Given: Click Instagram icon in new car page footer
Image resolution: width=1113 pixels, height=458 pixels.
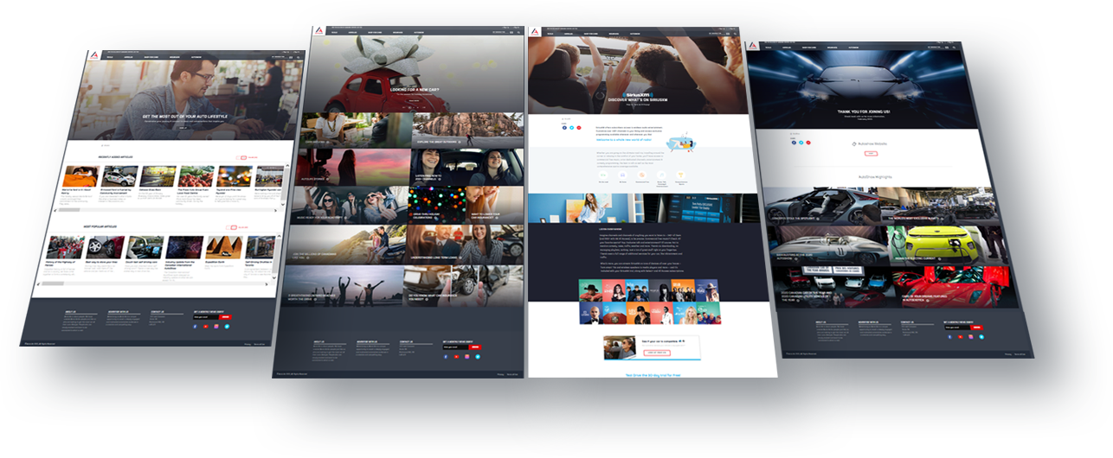Looking at the screenshot, I should pos(467,356).
